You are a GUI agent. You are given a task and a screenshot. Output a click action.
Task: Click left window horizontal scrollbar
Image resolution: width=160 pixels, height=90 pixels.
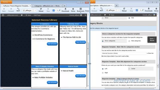pyautogui.click(x=31, y=88)
